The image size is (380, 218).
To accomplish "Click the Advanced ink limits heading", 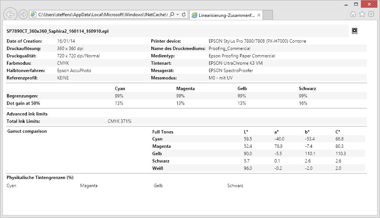I will pyautogui.click(x=27, y=114).
